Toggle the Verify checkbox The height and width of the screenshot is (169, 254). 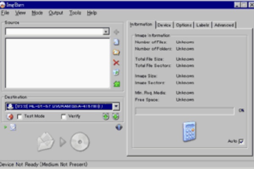(x=63, y=117)
